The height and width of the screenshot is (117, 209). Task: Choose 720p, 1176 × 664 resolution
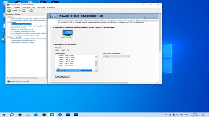coord(65,66)
